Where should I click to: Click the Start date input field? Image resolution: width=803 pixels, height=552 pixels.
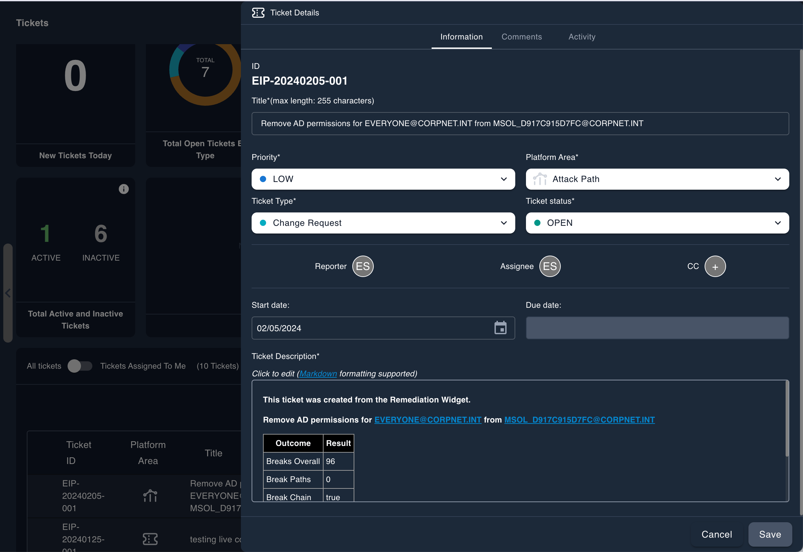coord(383,328)
